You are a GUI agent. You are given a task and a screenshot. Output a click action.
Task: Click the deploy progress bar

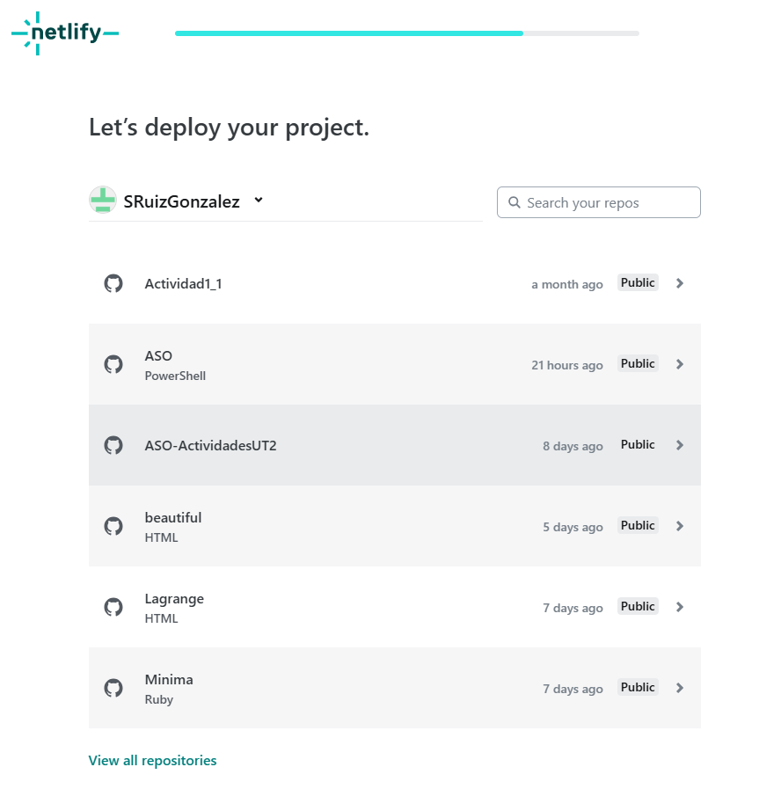tap(406, 33)
